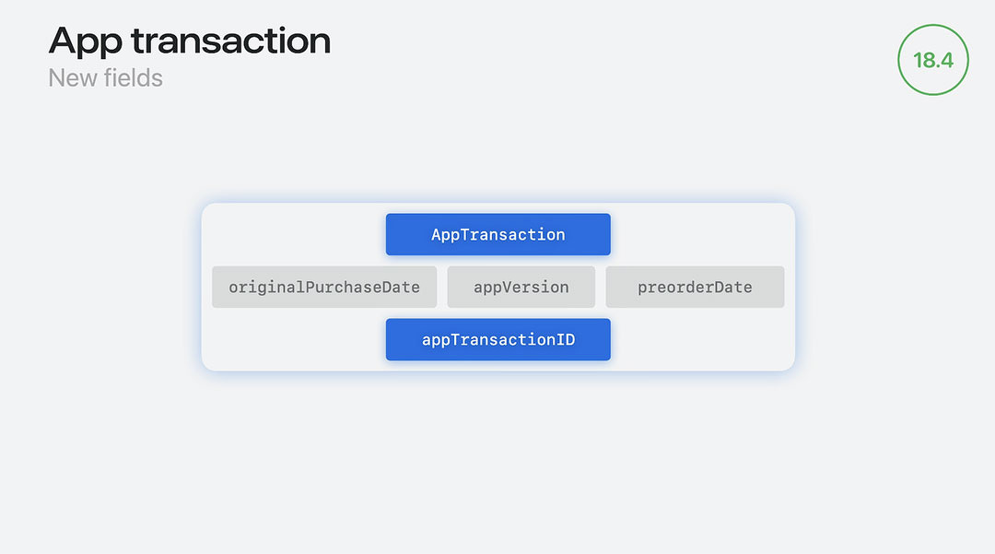Viewport: 995px width, 554px height.
Task: Click the App transaction slide title
Action: click(x=190, y=41)
